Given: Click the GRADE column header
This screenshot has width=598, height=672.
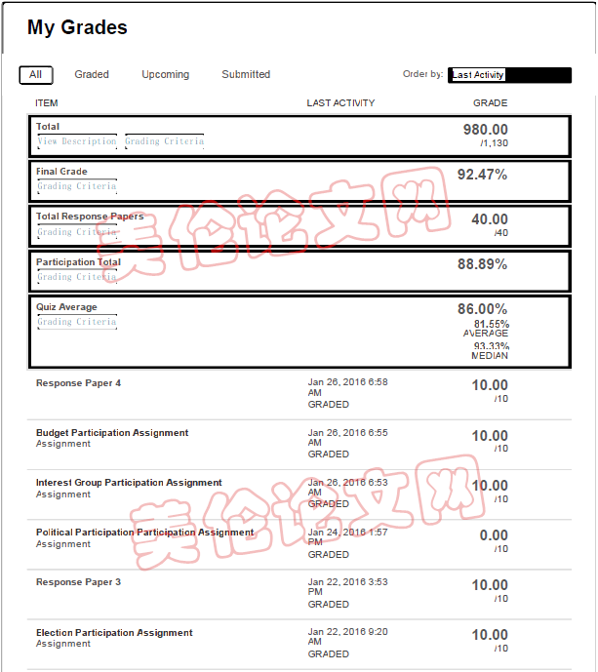Looking at the screenshot, I should [x=491, y=103].
